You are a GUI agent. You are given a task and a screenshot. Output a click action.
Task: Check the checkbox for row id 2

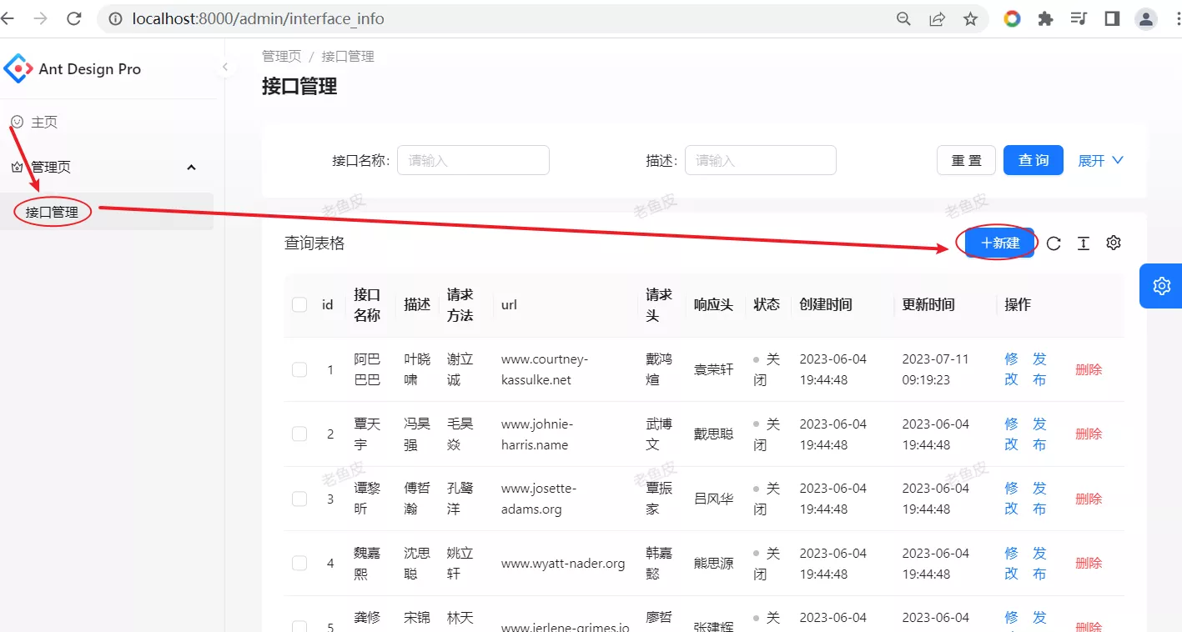[x=299, y=434]
